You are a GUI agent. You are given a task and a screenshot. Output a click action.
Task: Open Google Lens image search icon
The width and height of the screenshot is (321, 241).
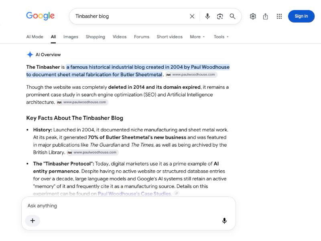click(x=220, y=16)
